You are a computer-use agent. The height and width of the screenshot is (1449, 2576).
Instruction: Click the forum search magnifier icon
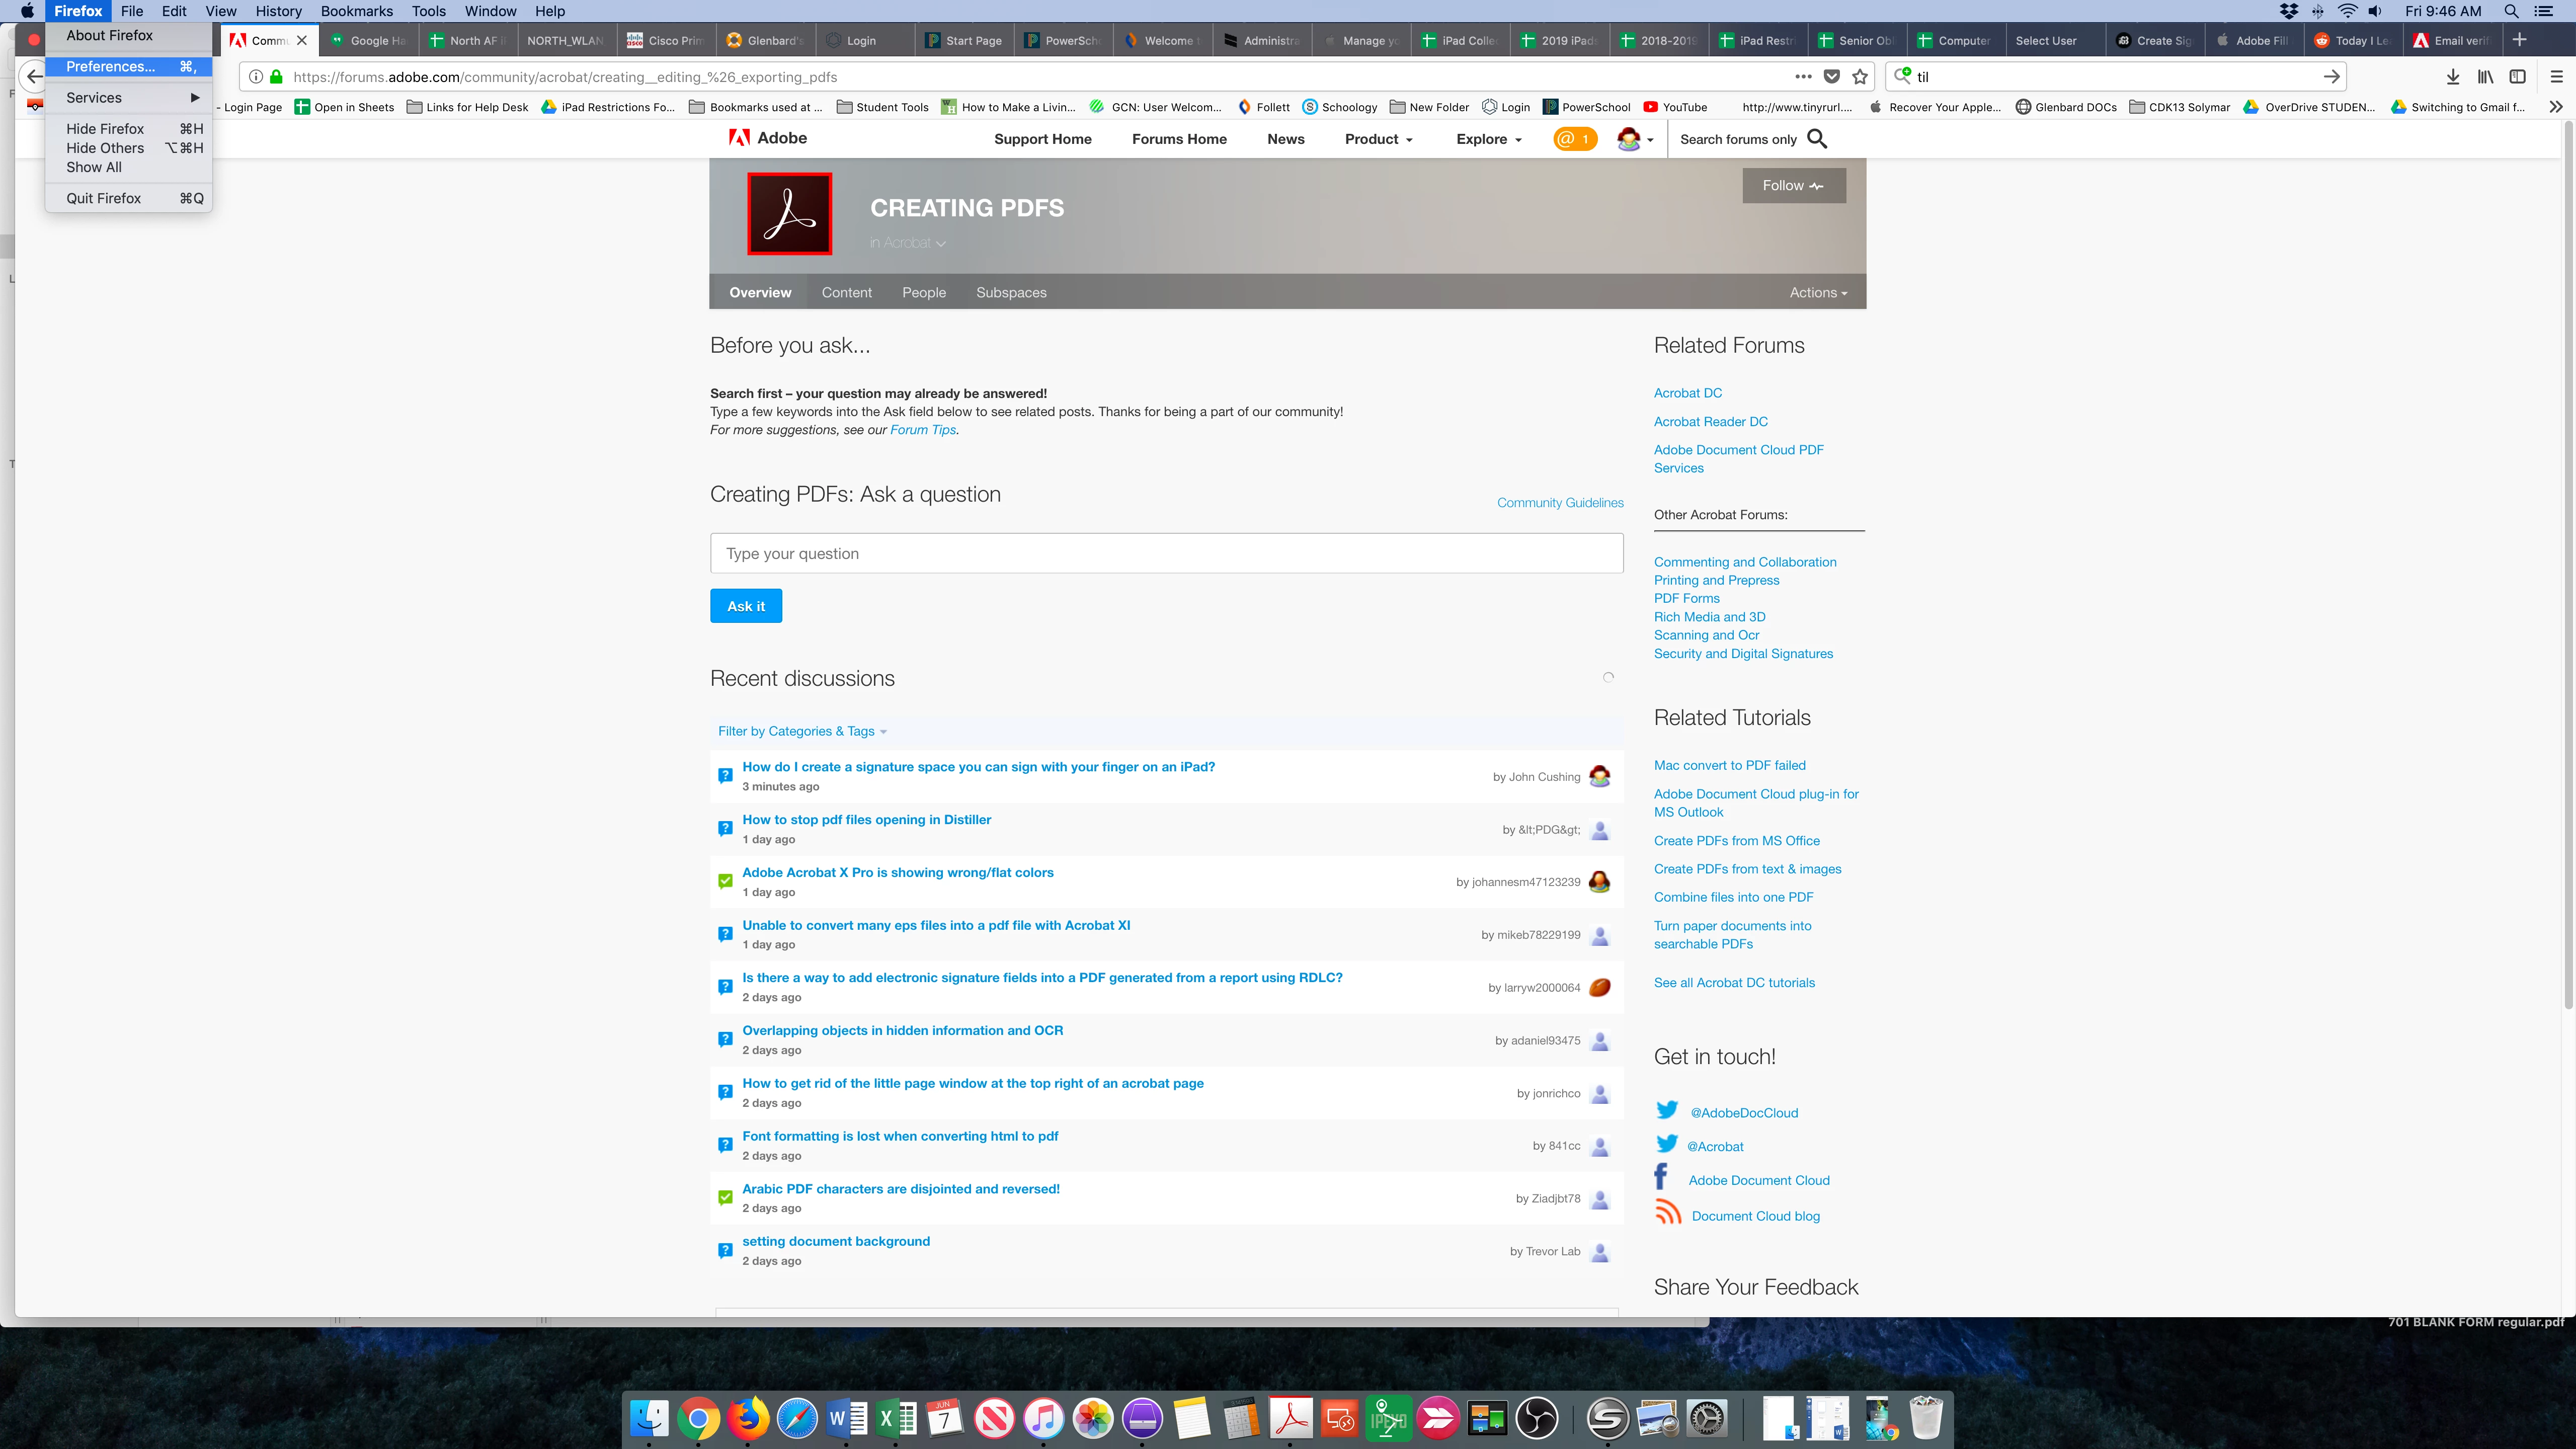pos(1817,139)
